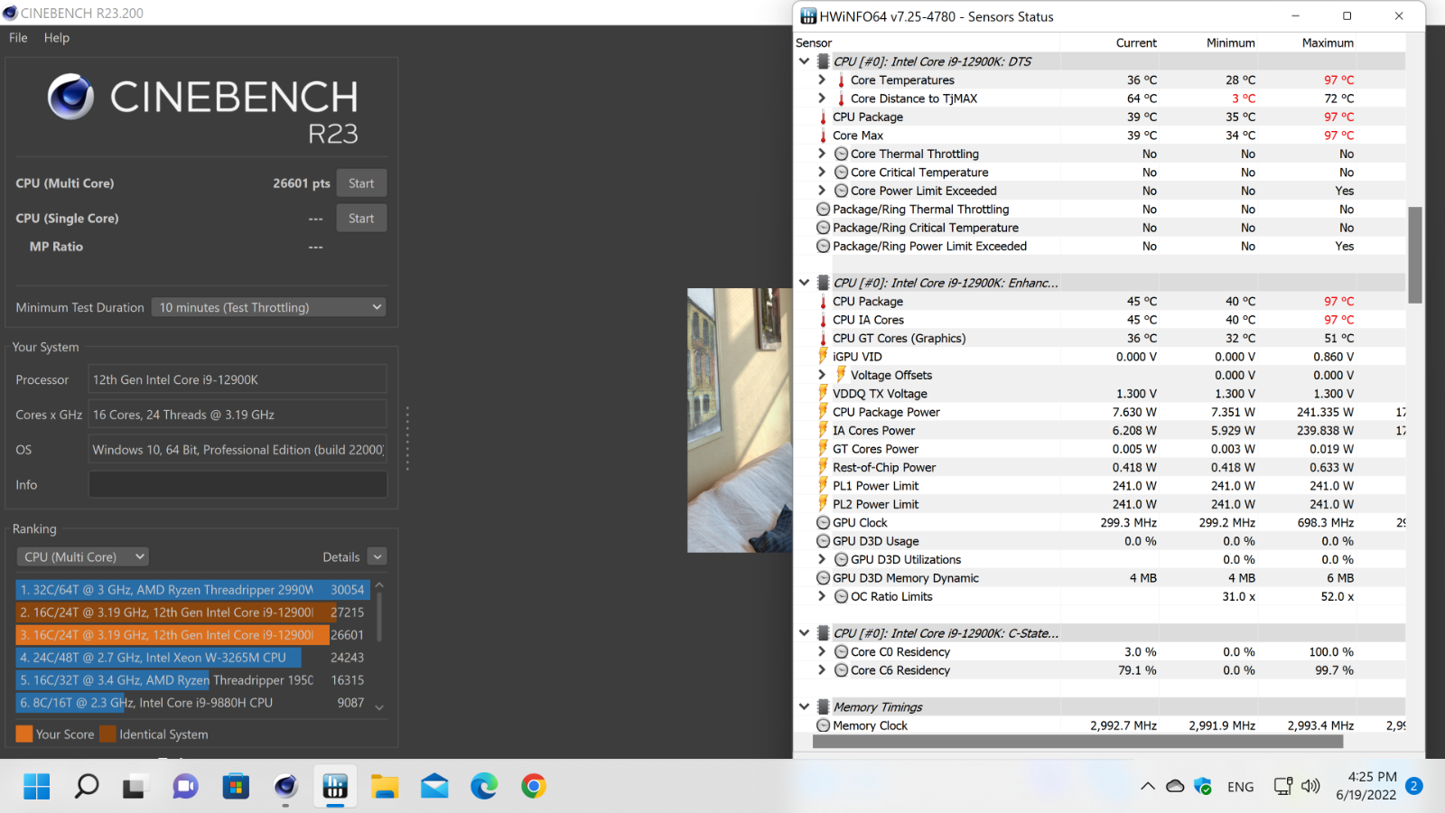This screenshot has height=813, width=1445.
Task: Open the Windows Start menu
Action: (x=37, y=787)
